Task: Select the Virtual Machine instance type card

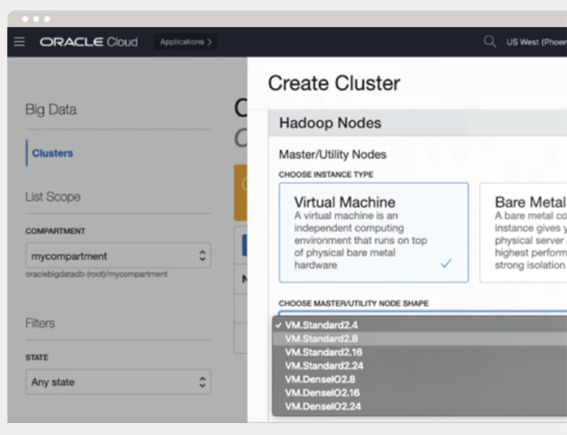Action: point(374,233)
